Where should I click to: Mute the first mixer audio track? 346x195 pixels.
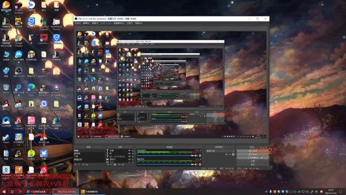coord(196,156)
